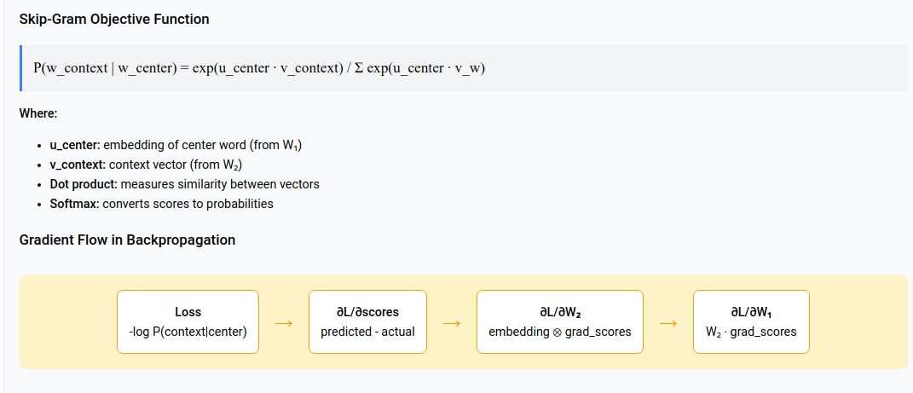Click the Dot product bullet item
This screenshot has height=393, width=913.
point(185,184)
